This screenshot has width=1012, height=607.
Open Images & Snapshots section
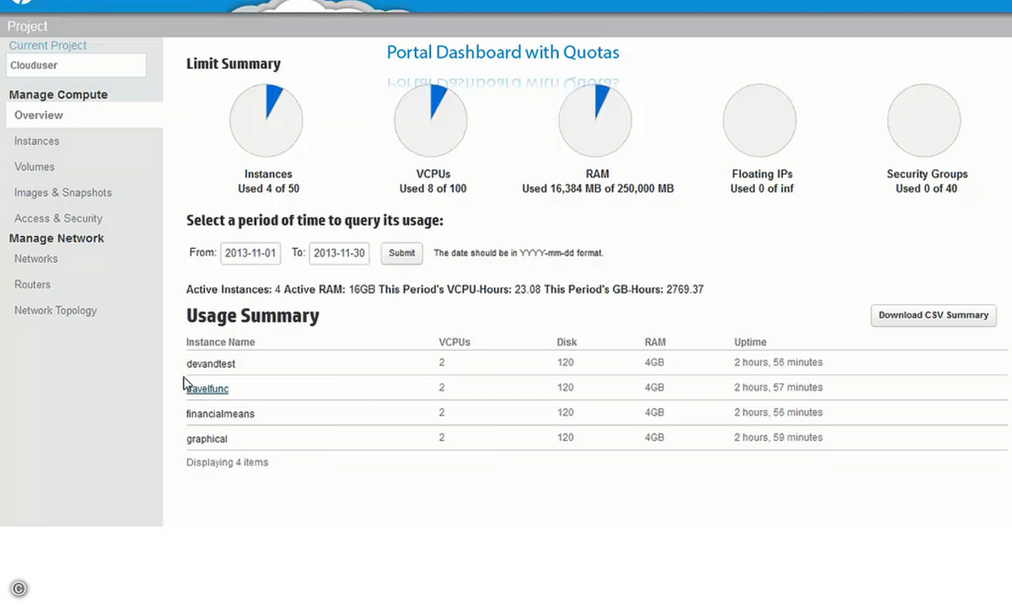pos(63,192)
